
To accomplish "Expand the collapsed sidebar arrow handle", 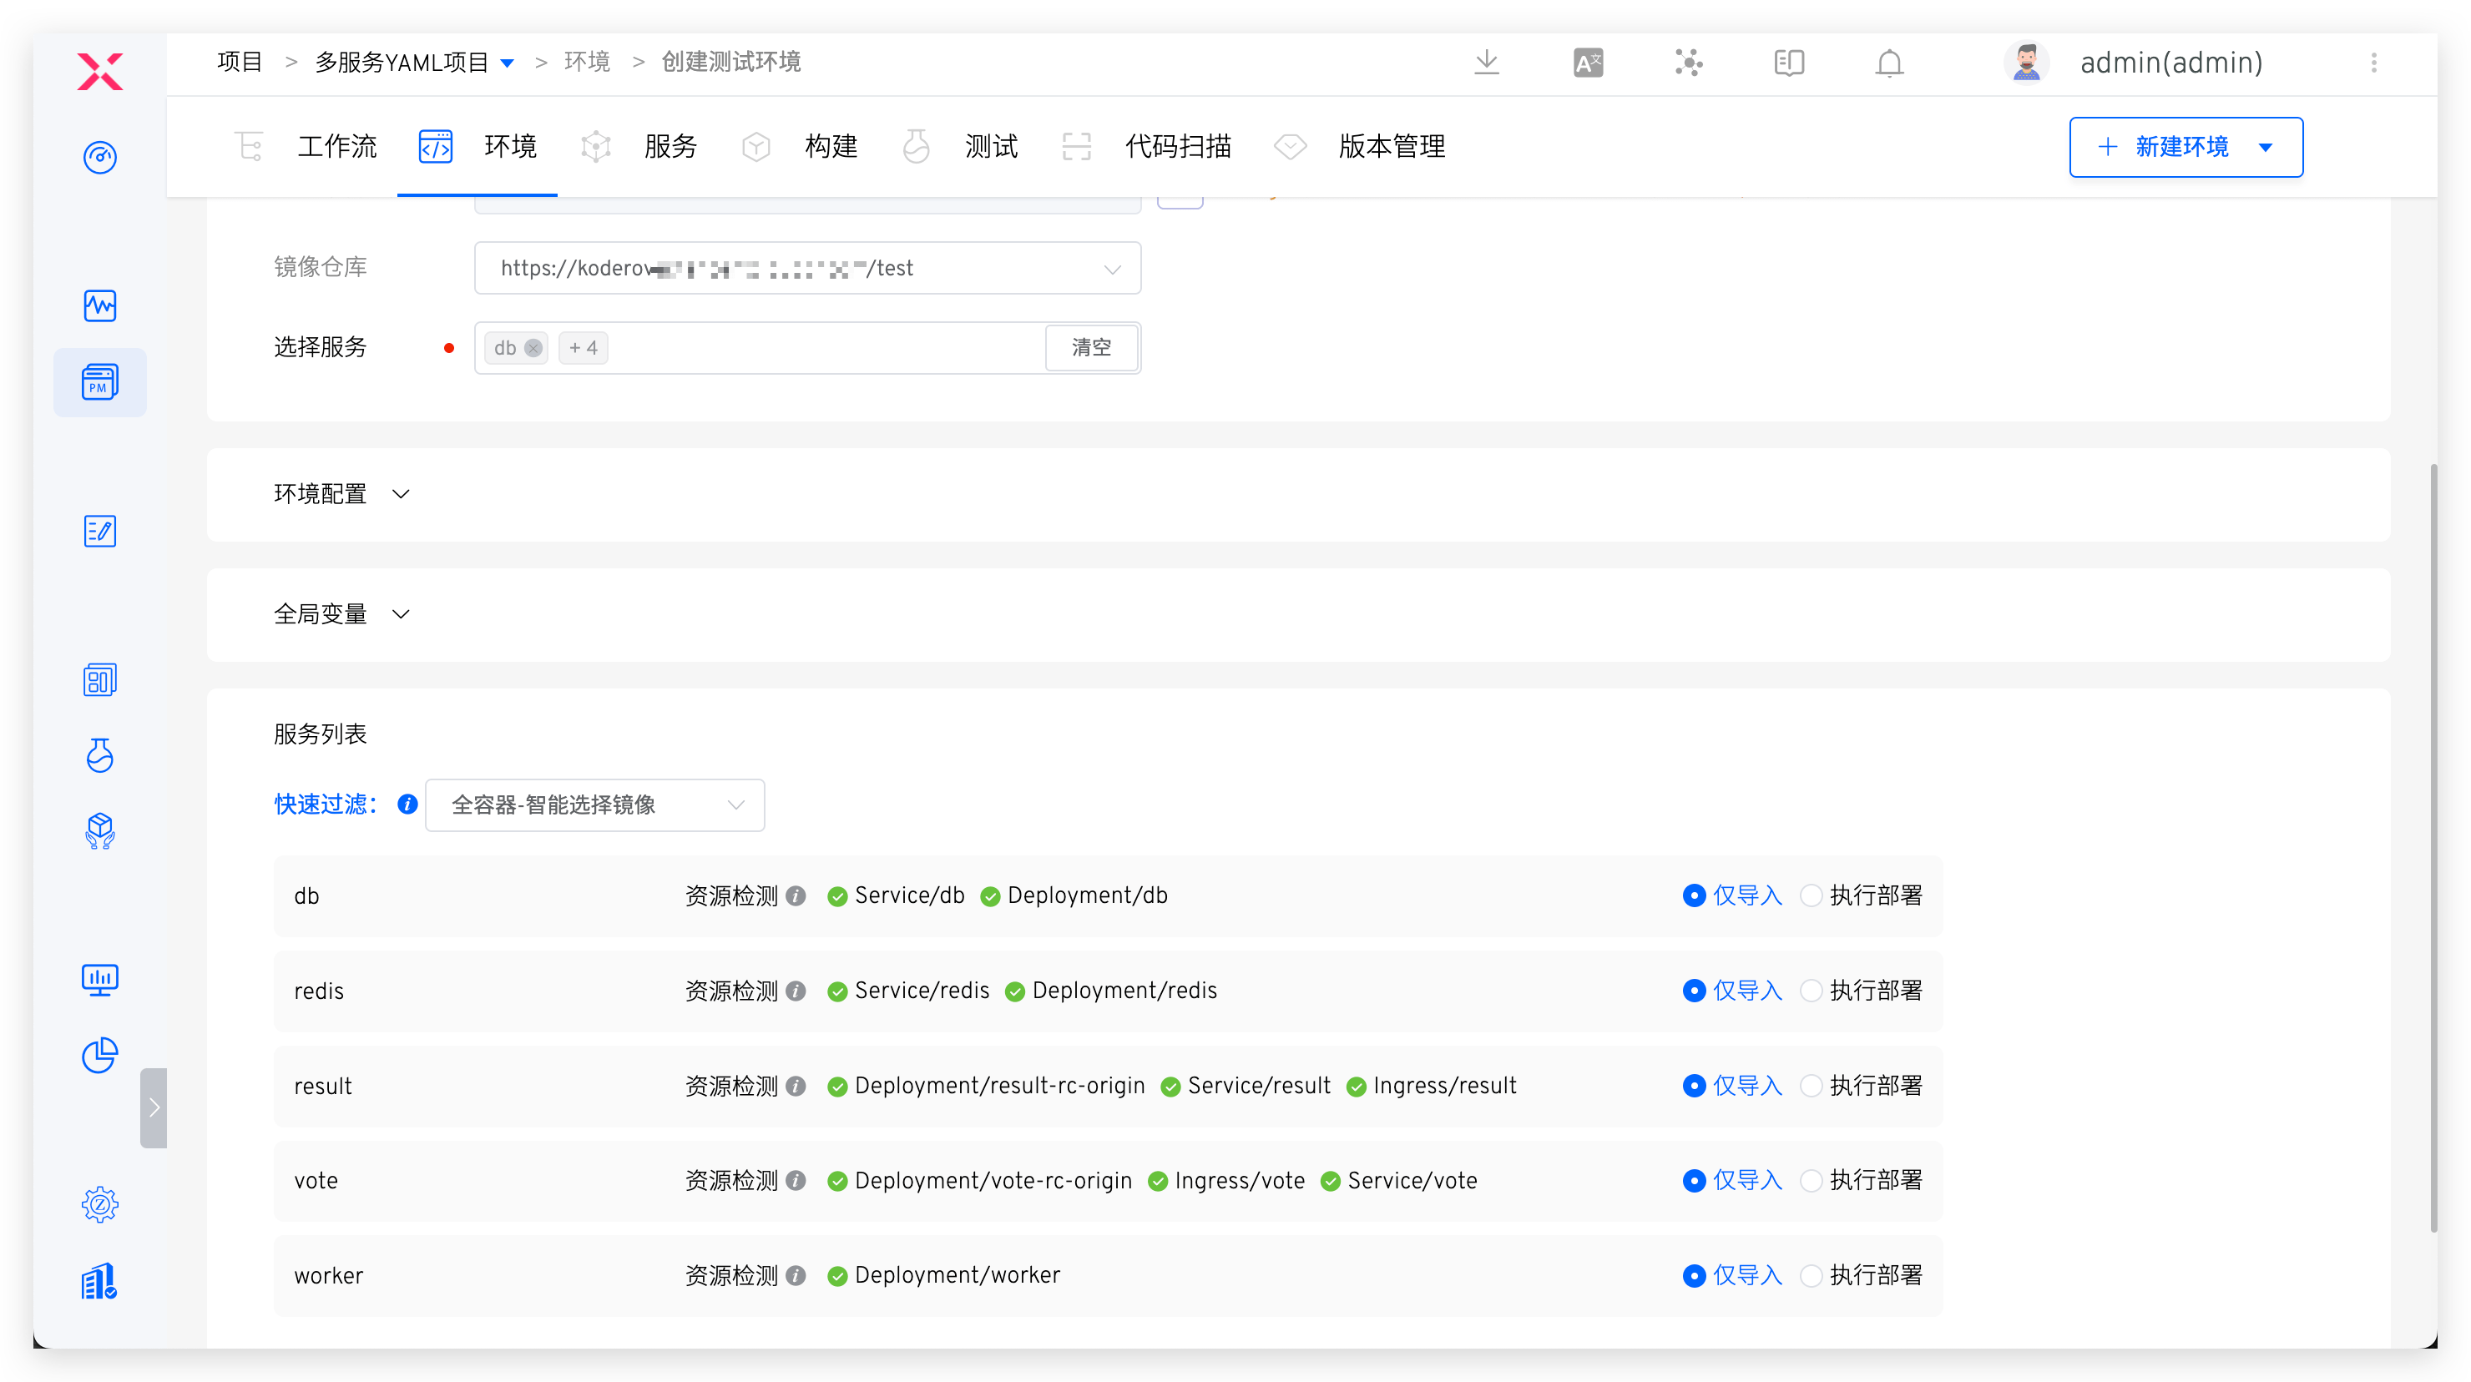I will (x=154, y=1107).
